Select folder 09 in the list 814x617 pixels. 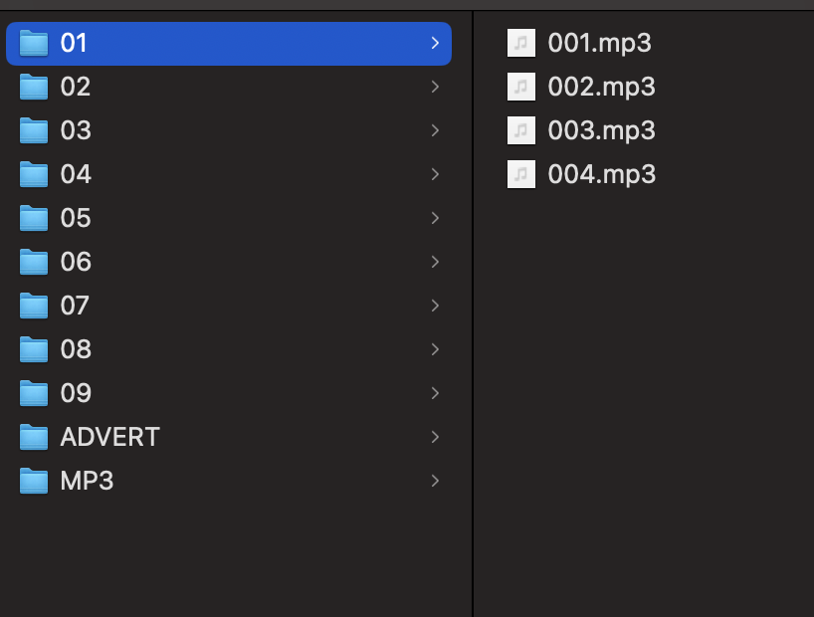pyautogui.click(x=76, y=393)
